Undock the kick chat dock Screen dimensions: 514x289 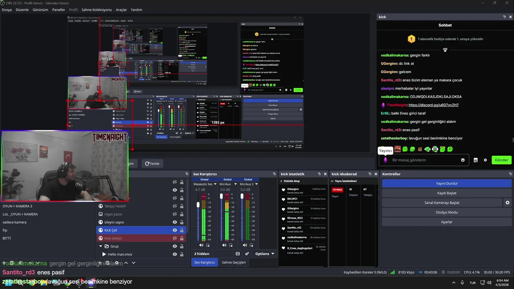(x=504, y=17)
